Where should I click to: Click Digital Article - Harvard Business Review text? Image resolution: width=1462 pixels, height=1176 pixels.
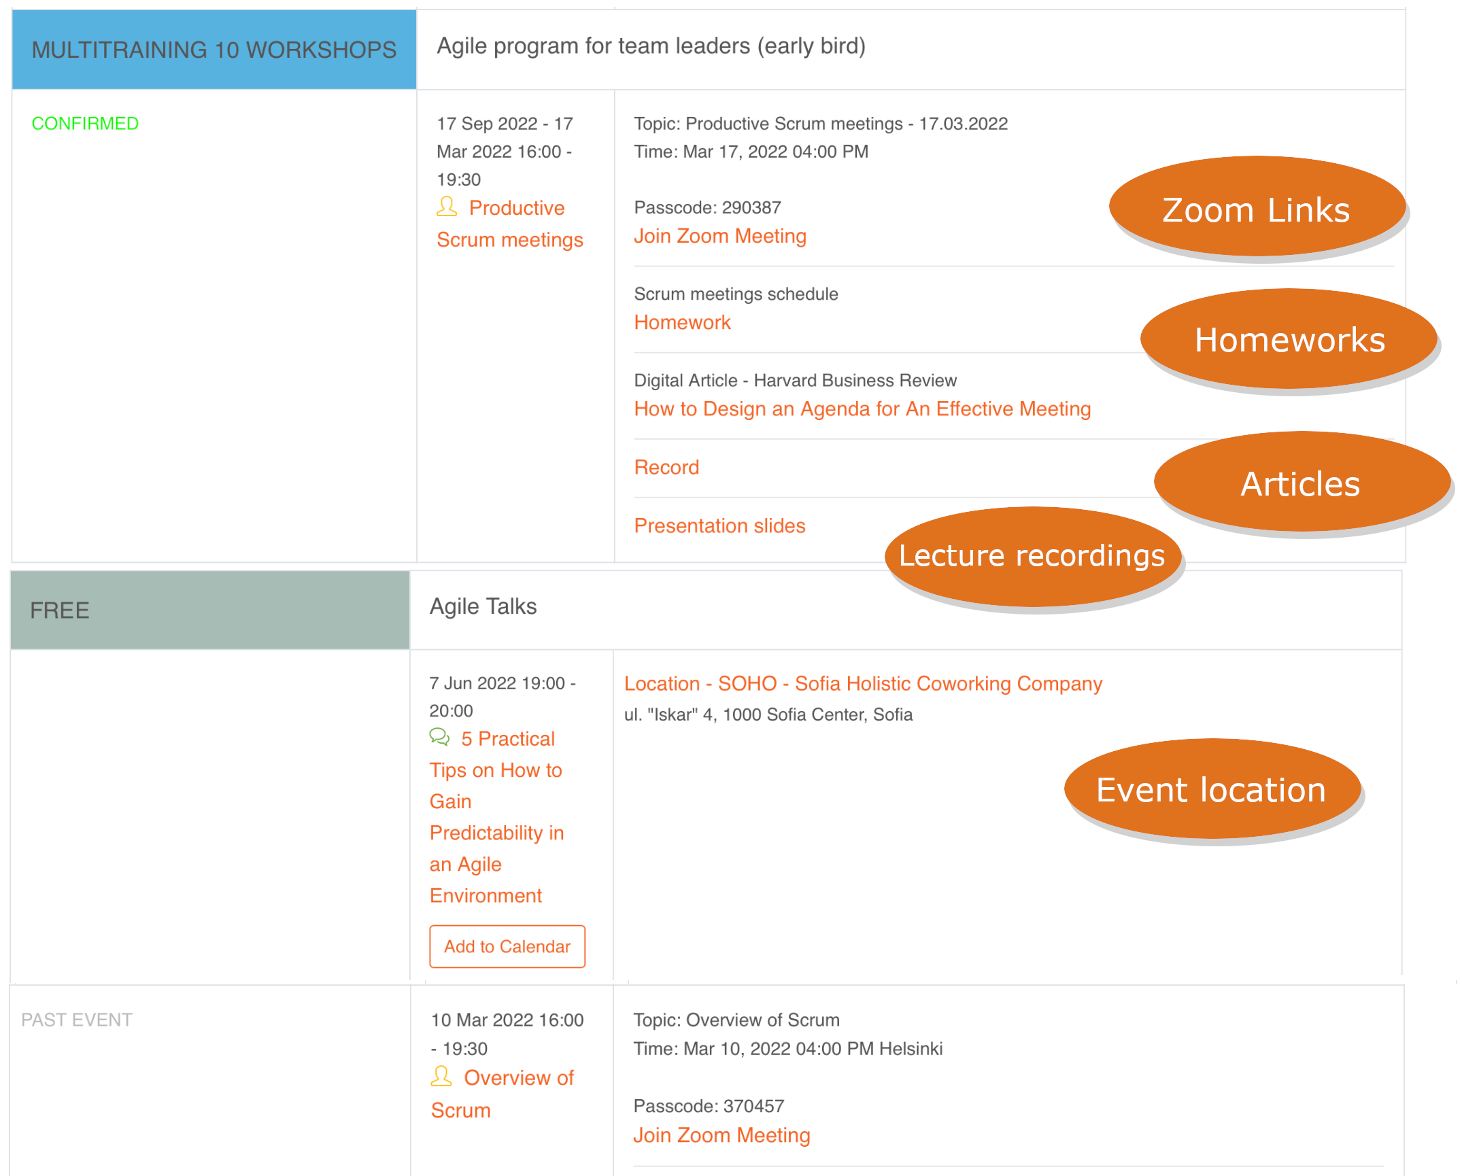[x=795, y=380]
